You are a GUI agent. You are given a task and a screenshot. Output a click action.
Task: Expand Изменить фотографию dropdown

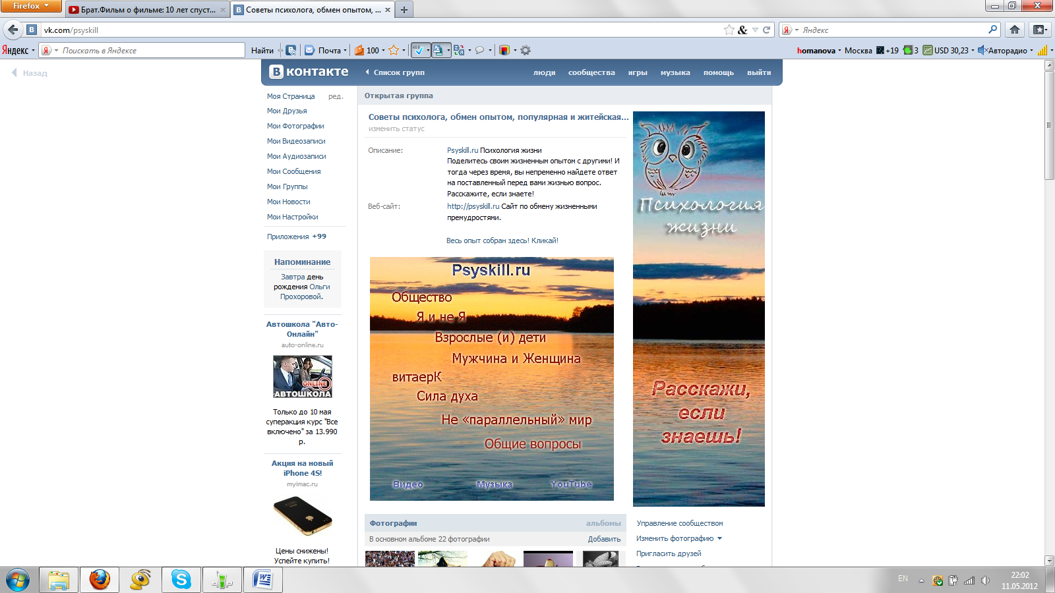(x=719, y=538)
